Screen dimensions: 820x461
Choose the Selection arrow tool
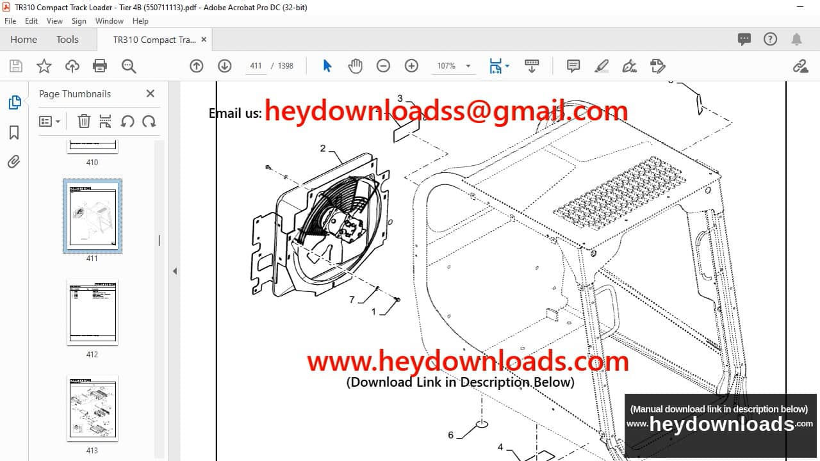pos(327,66)
